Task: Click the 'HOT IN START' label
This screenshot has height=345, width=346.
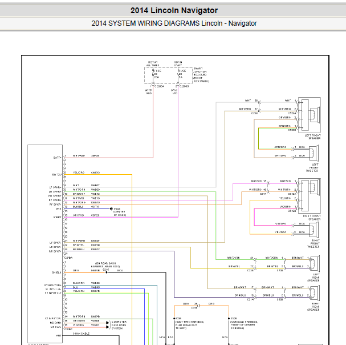Action: [178, 64]
